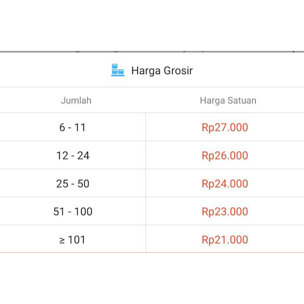
Task: Click the Rp26.000 unit price
Action: [225, 155]
